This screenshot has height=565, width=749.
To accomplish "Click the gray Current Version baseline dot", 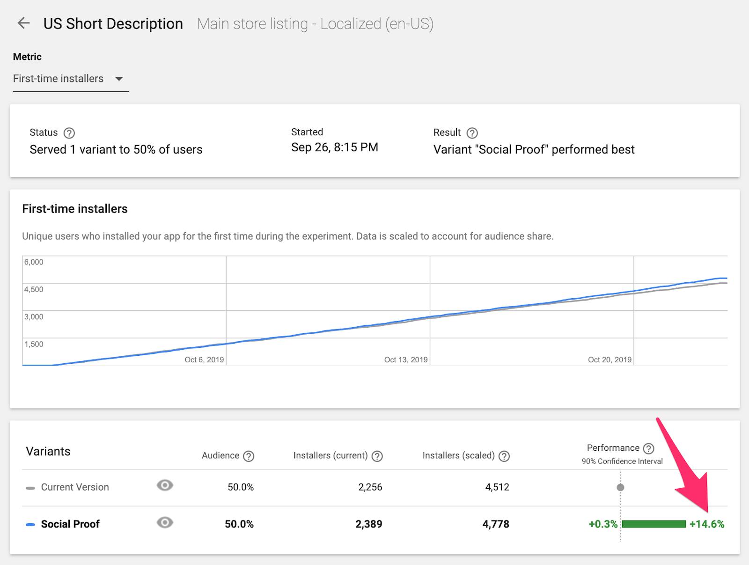I will pyautogui.click(x=621, y=487).
